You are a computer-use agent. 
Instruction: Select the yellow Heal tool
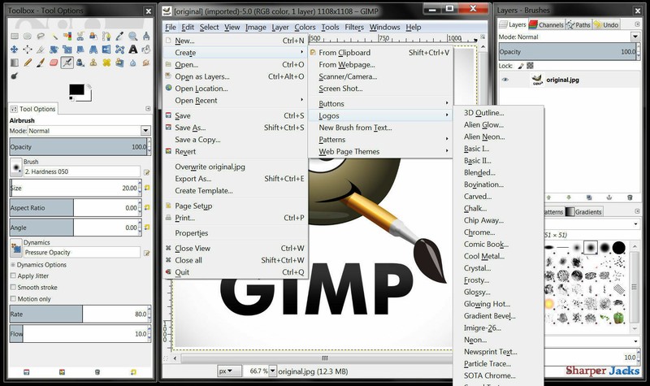(x=106, y=63)
